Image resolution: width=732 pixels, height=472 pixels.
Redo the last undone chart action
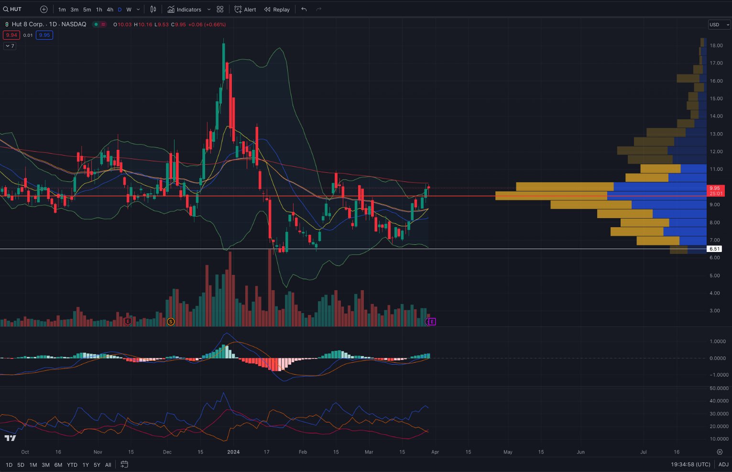tap(319, 9)
